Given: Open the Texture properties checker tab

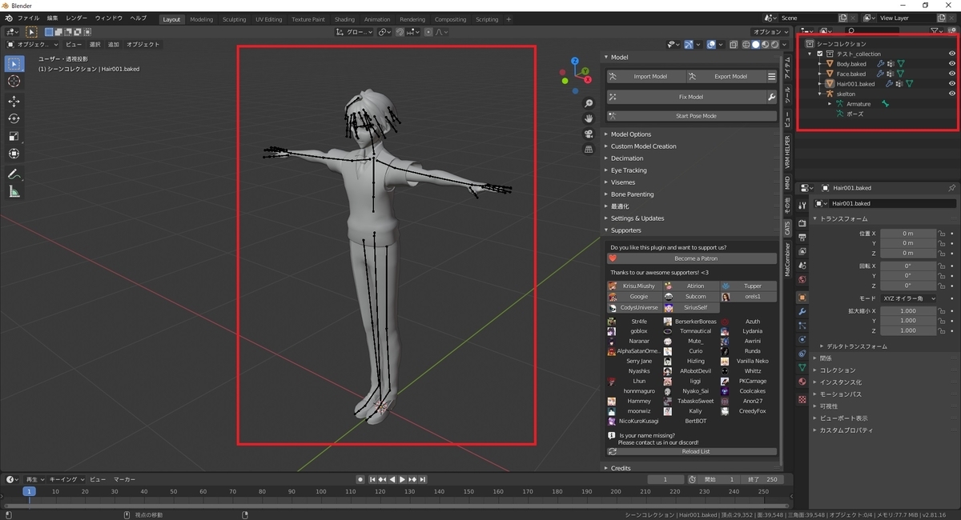Looking at the screenshot, I should [x=802, y=398].
